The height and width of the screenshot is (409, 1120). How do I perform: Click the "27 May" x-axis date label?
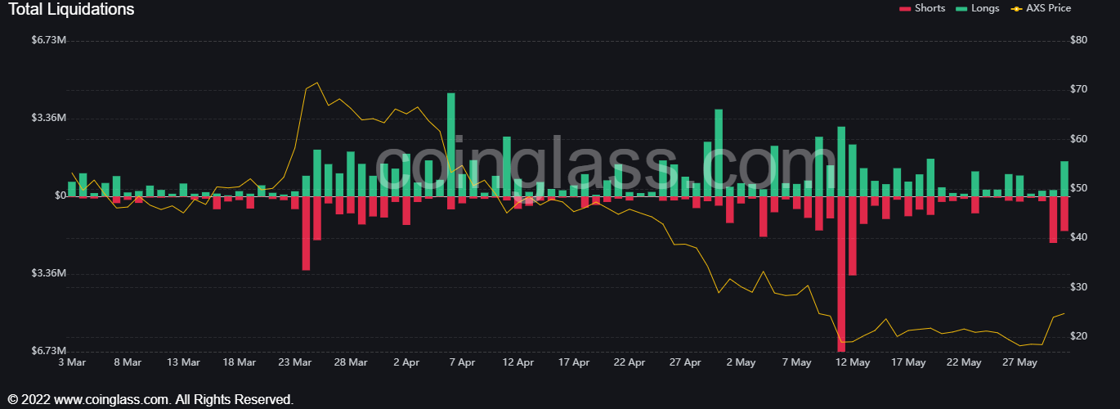(x=1019, y=362)
